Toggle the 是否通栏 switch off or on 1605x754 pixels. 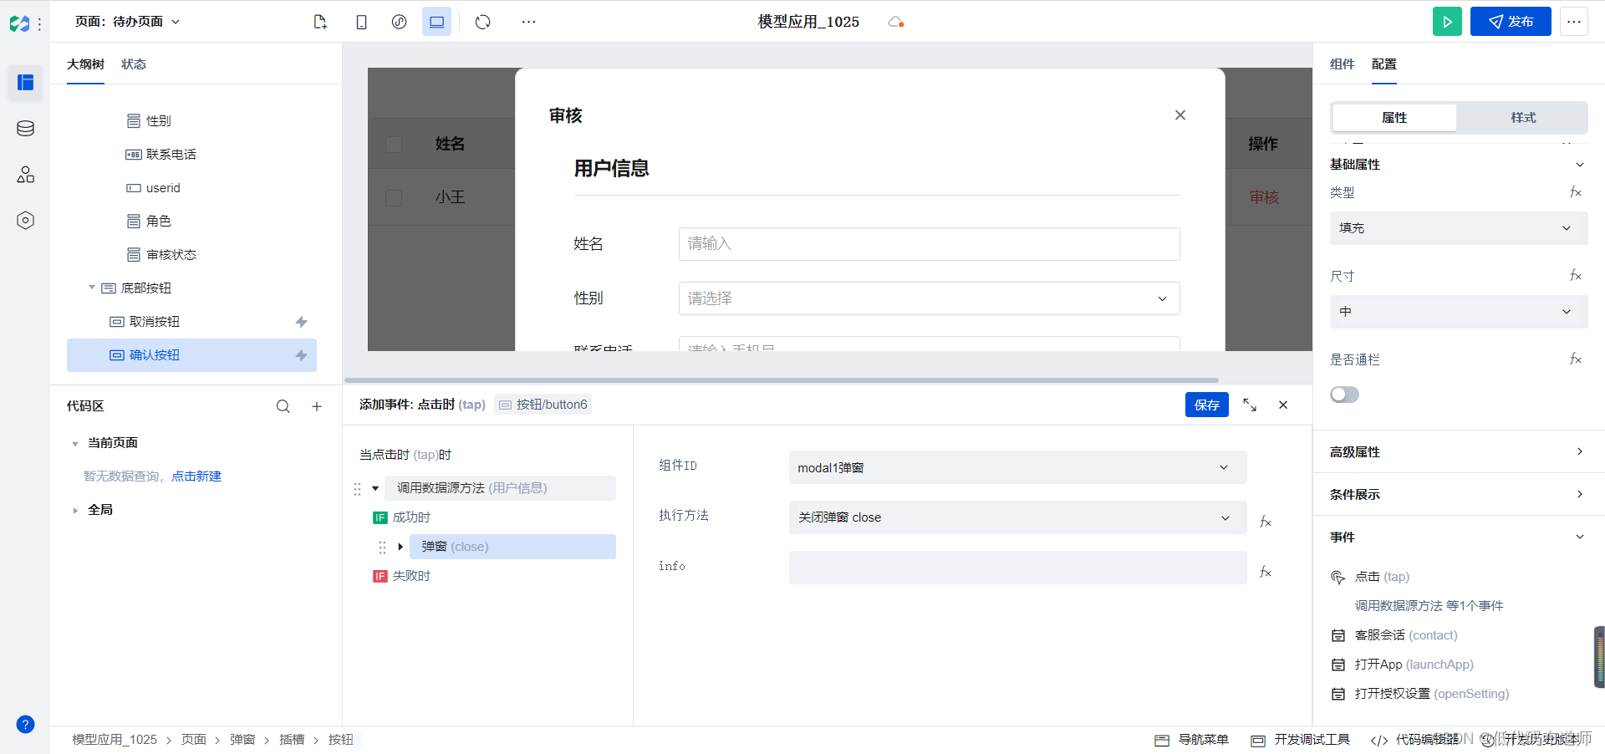pyautogui.click(x=1344, y=394)
